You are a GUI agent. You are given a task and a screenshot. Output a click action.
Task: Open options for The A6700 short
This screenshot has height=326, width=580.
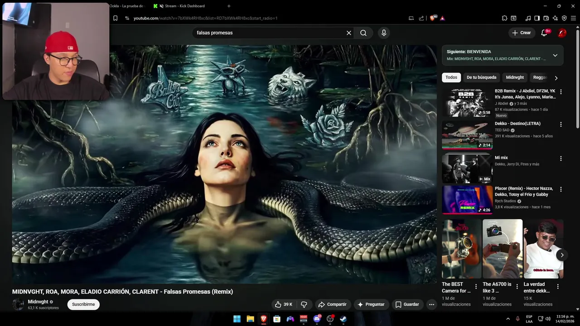coord(517,287)
